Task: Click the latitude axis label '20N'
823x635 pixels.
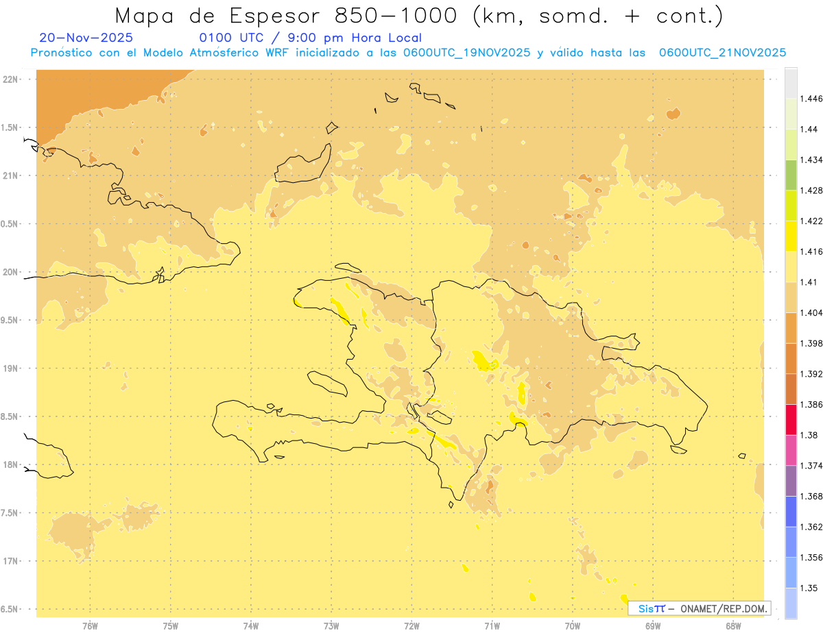Action: click(10, 272)
